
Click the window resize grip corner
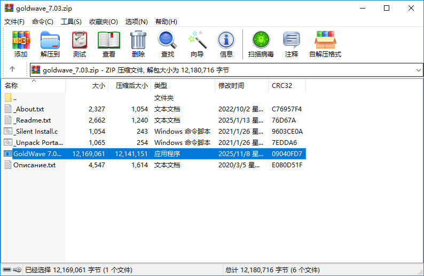coord(420,272)
